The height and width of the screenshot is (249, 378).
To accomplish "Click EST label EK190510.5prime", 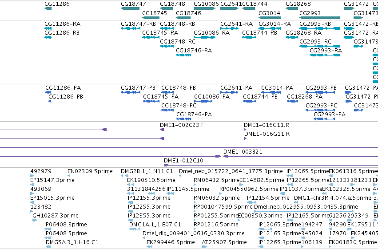I will 151,180.
